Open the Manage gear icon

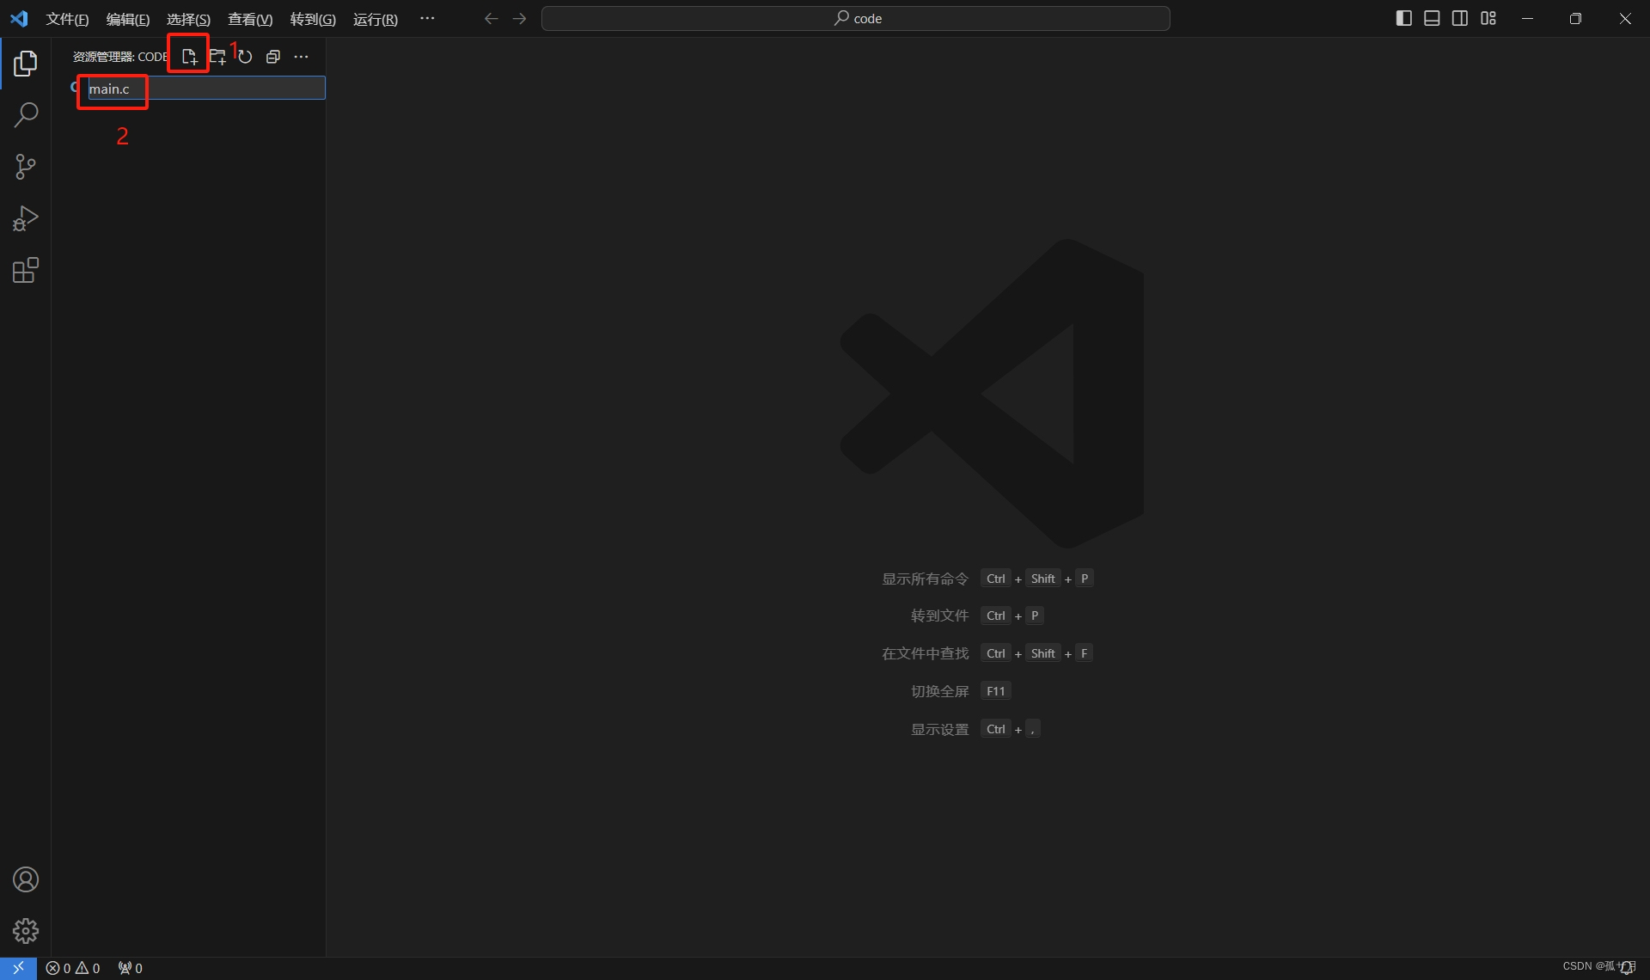coord(26,931)
